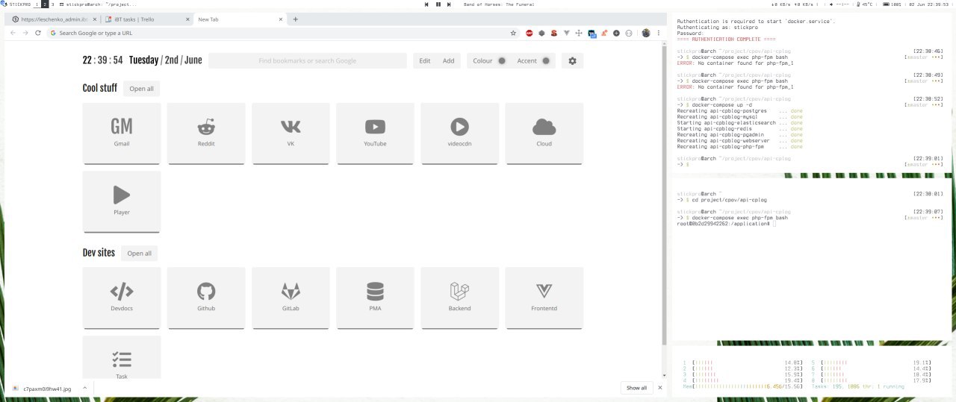Click the 'Dev sites' group heading
Viewport: 956px width, 402px height.
pyautogui.click(x=99, y=253)
